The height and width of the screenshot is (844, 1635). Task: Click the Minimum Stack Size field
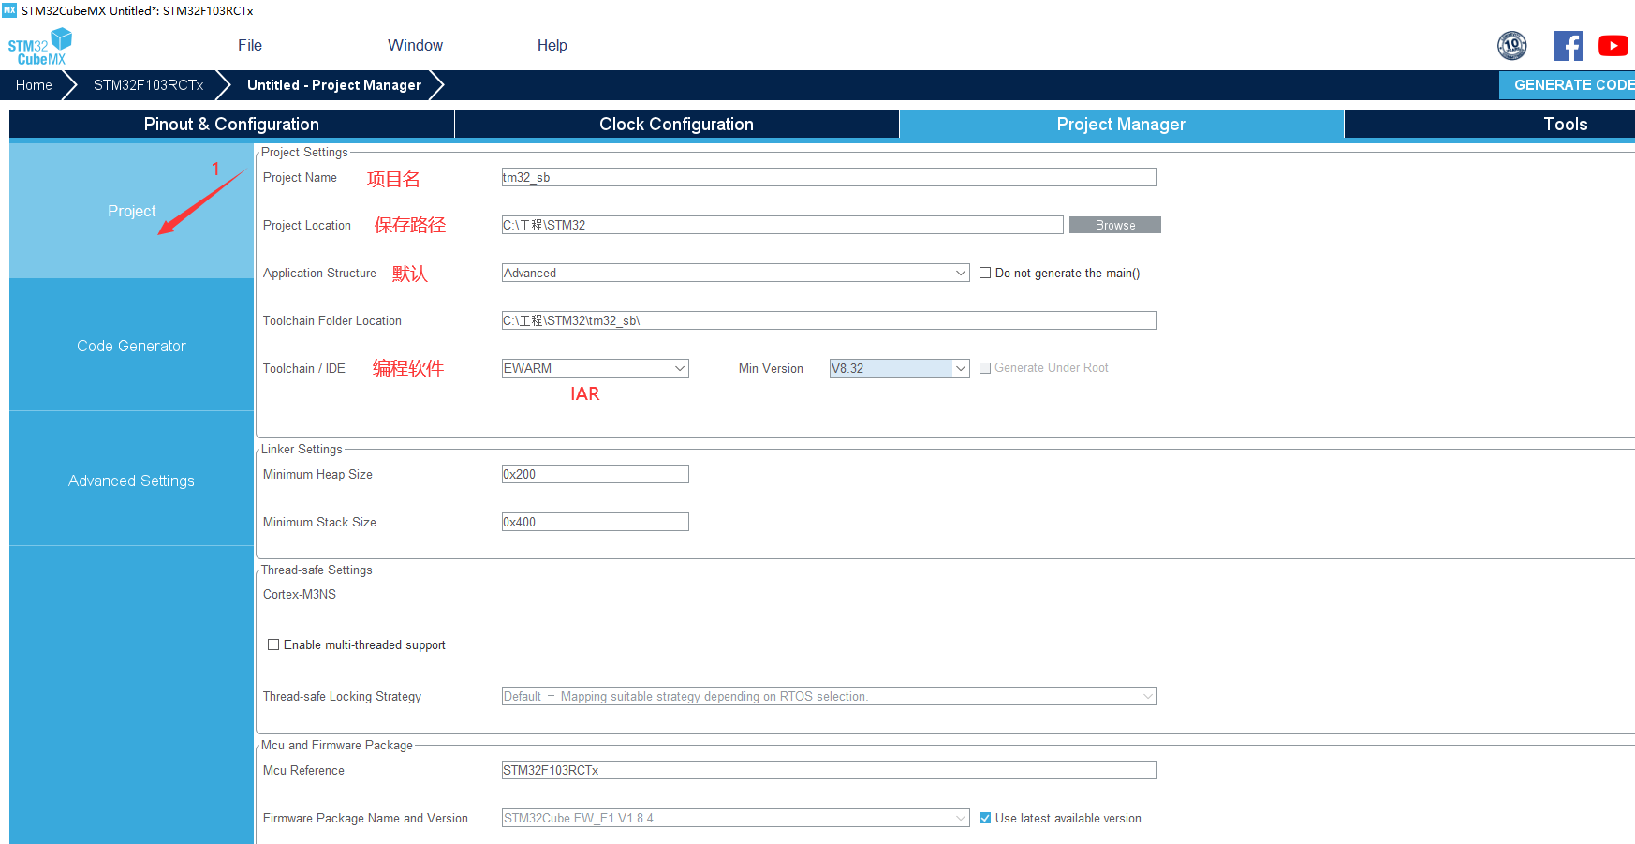pos(596,522)
